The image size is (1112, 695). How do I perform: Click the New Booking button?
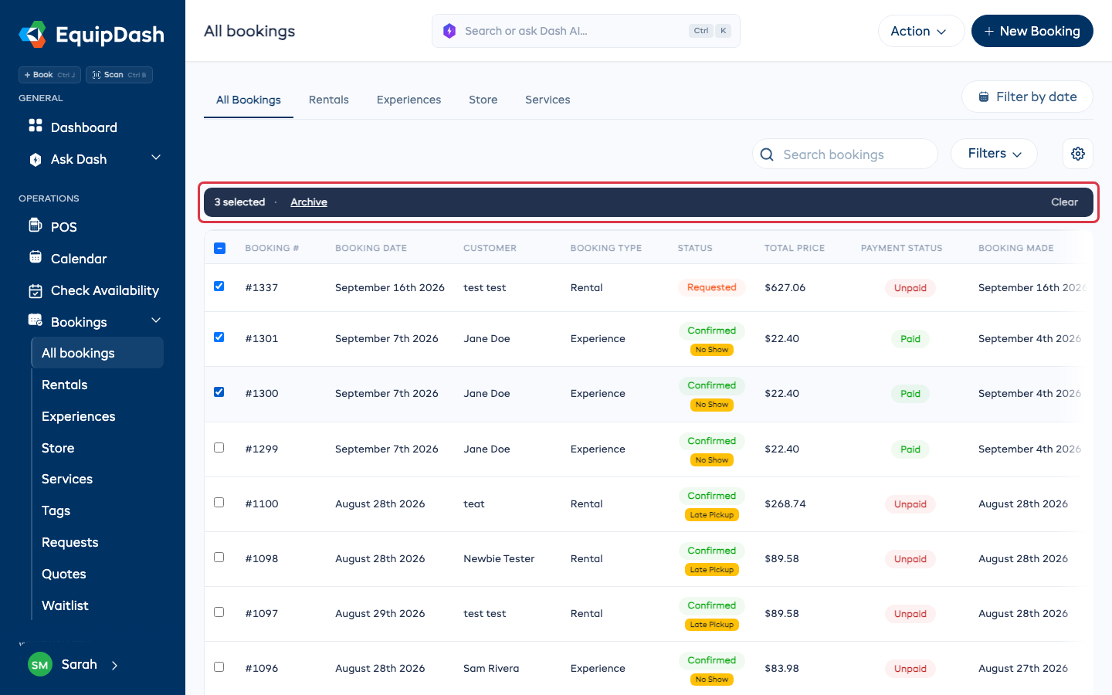[x=1032, y=31]
